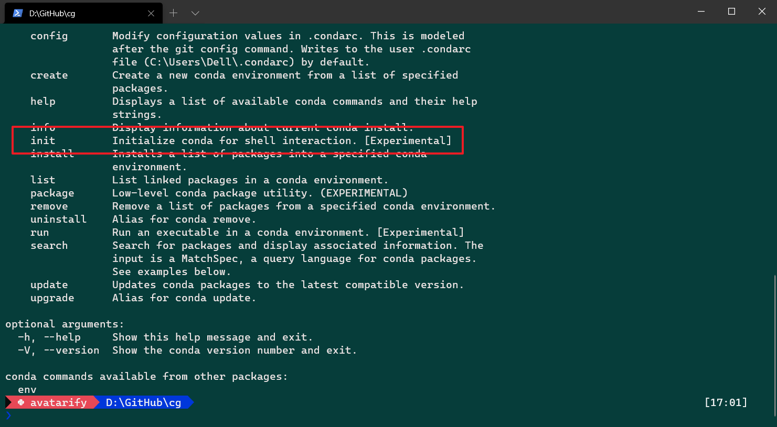Close the D:\GitHub\cg tab with its X
777x427 pixels.
click(152, 13)
